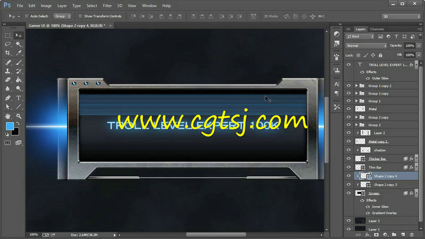
Task: Select the Path Selection tool
Action: 7,107
